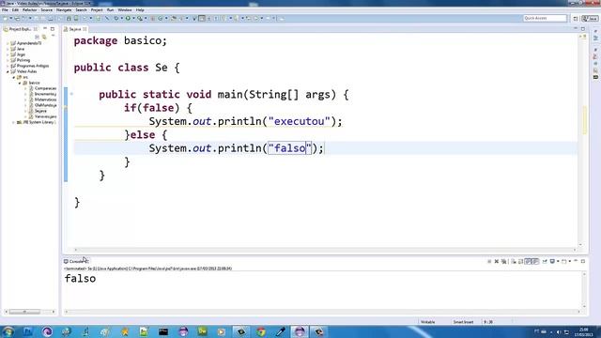Click Terminate square in Console toolbar
The width and height of the screenshot is (601, 338).
pos(489,261)
